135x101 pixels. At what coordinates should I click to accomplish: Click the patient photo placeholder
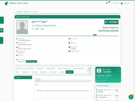click(22, 27)
